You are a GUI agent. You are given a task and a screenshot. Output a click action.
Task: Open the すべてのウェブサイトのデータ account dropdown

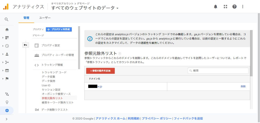pyautogui.click(x=85, y=8)
